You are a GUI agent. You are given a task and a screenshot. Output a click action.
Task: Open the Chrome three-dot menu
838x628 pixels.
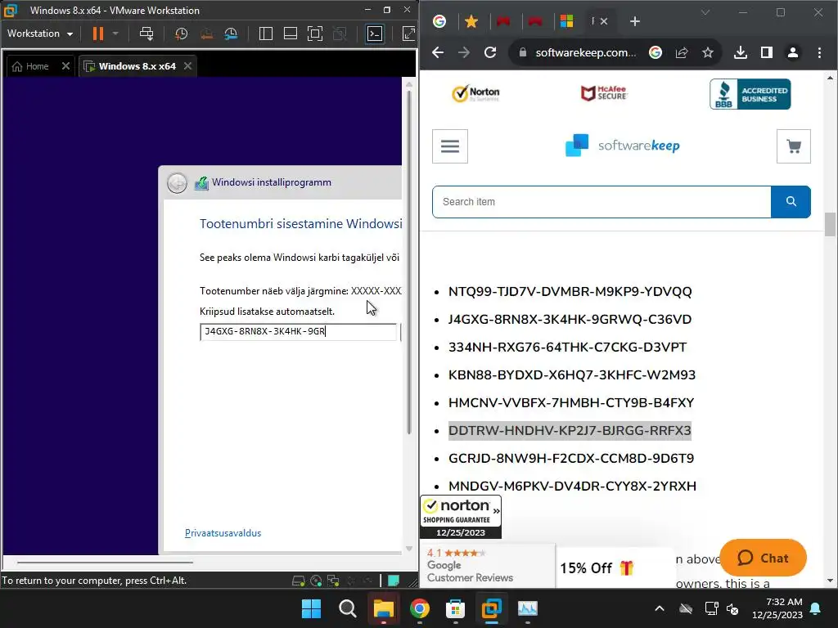click(819, 52)
